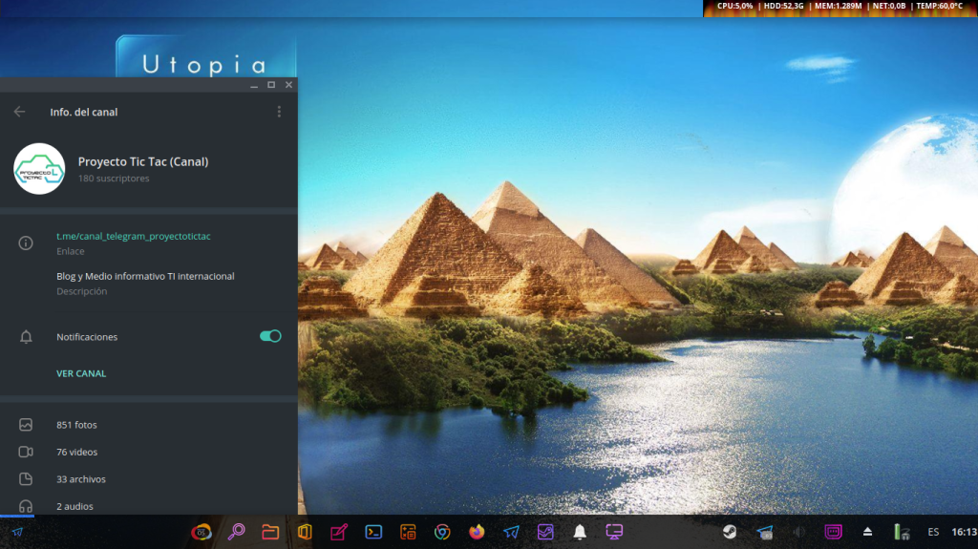Open the 76 videos shared media
The image size is (978, 549).
point(76,452)
